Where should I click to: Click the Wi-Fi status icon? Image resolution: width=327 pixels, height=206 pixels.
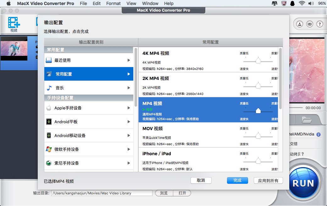point(302,3)
